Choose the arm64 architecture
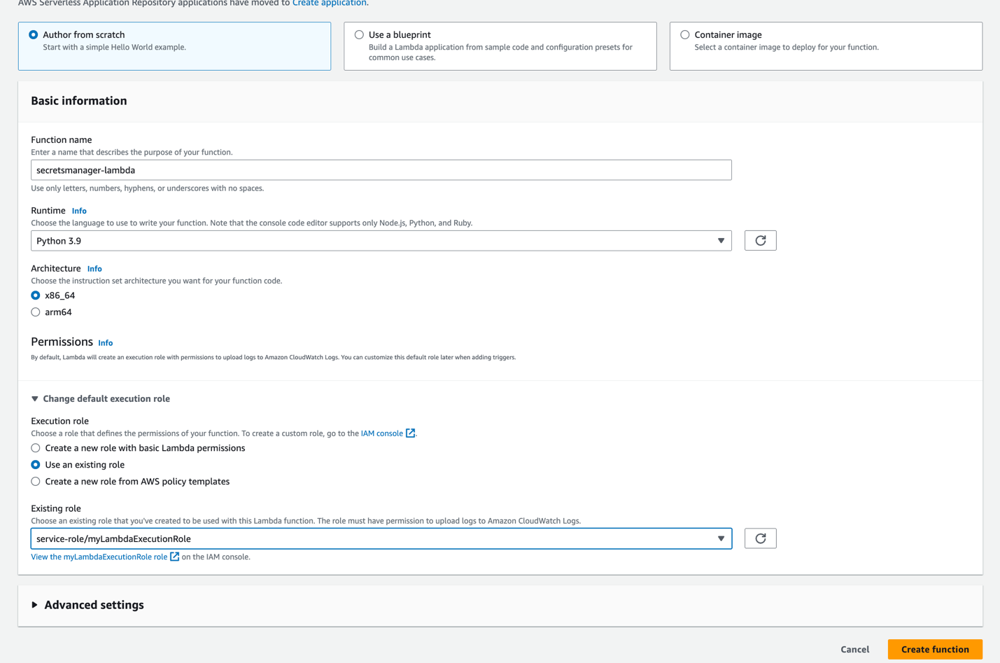 pyautogui.click(x=36, y=312)
